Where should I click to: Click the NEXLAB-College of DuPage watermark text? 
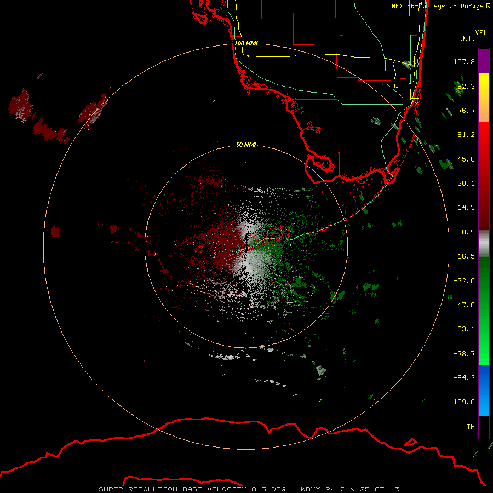click(x=440, y=6)
